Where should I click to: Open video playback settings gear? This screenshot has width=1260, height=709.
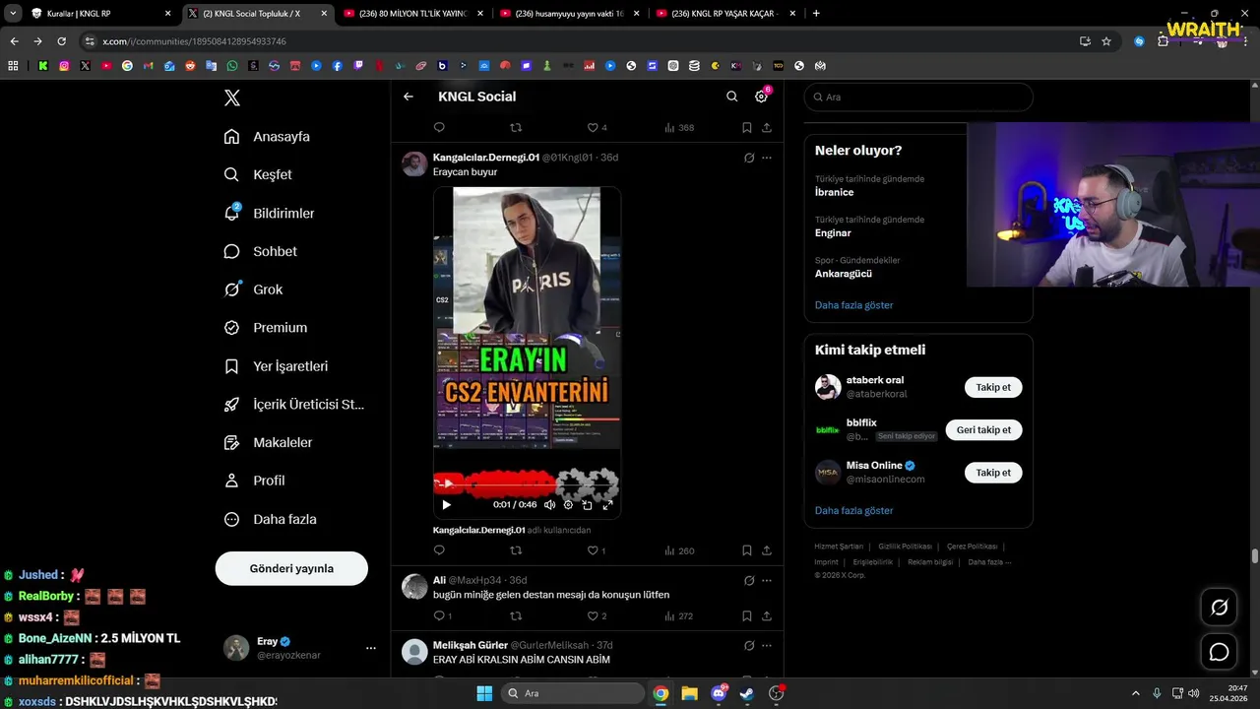(x=568, y=504)
